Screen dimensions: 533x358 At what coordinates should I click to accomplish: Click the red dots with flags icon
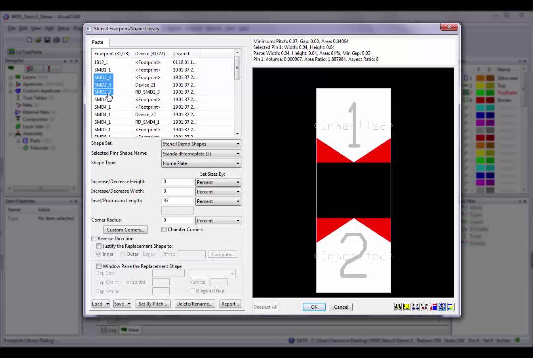[x=424, y=307]
